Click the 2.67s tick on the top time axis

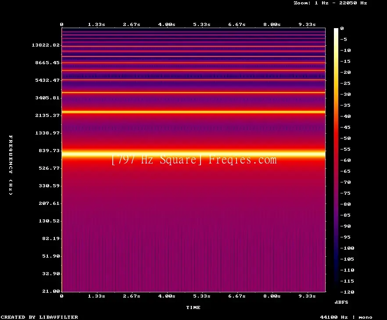coord(132,24)
